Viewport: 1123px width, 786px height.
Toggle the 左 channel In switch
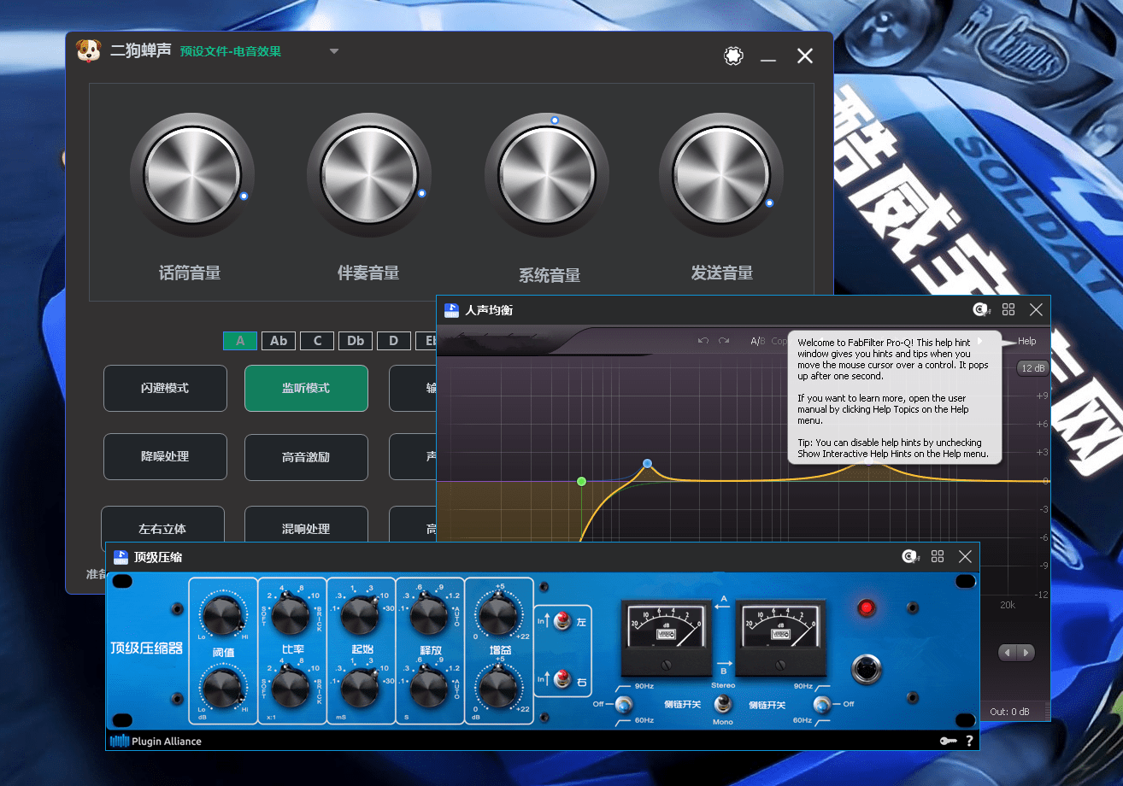click(x=562, y=622)
